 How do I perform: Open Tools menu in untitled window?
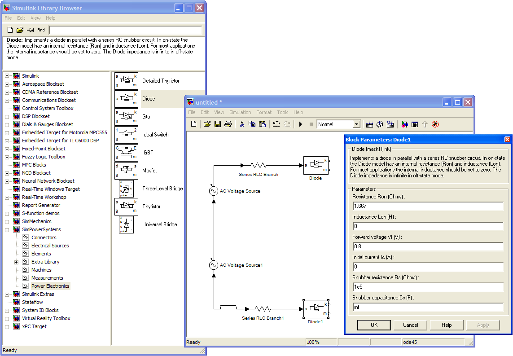click(283, 112)
